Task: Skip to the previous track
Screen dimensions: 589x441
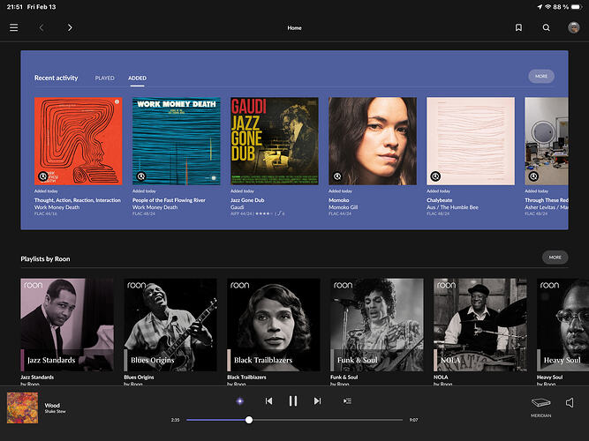Action: (268, 400)
